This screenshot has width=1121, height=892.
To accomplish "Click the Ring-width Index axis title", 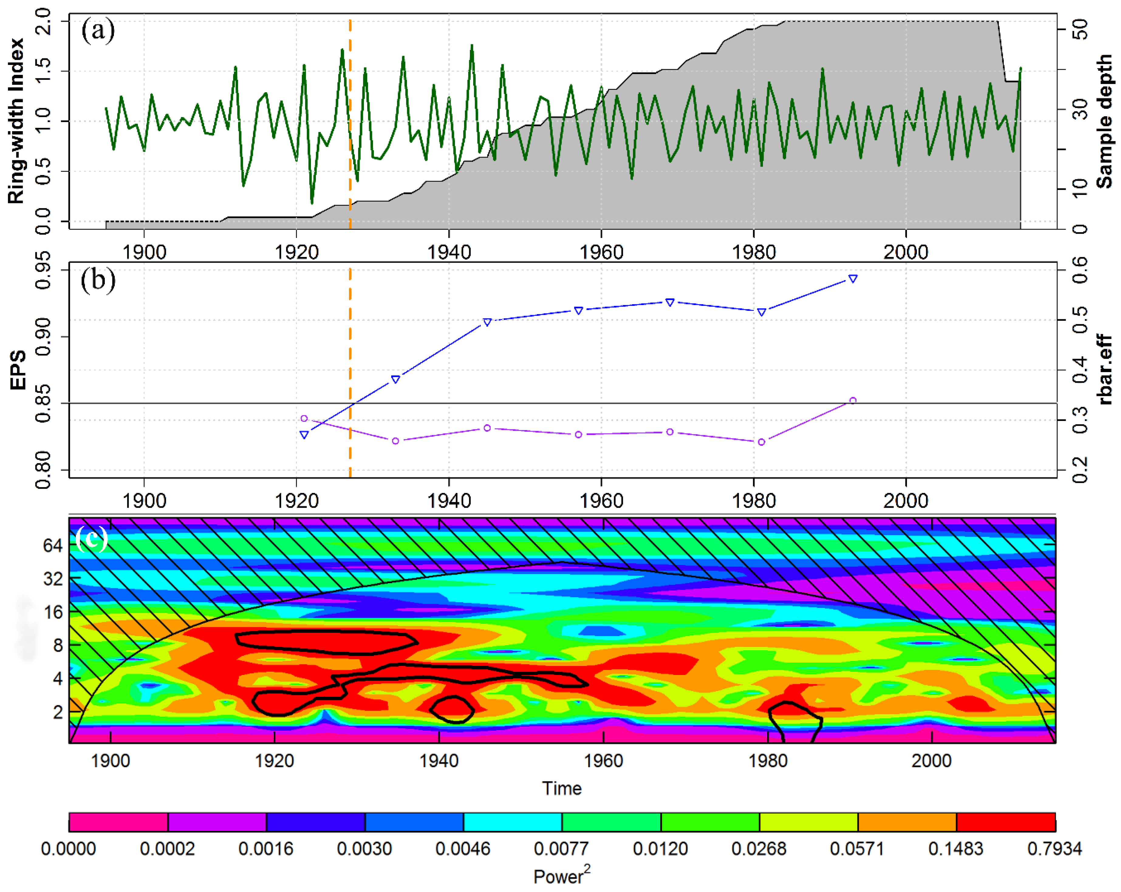I will (x=15, y=120).
